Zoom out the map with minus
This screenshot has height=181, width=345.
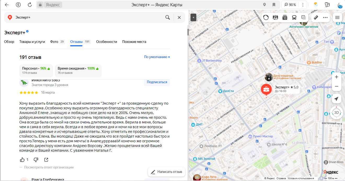click(x=337, y=86)
